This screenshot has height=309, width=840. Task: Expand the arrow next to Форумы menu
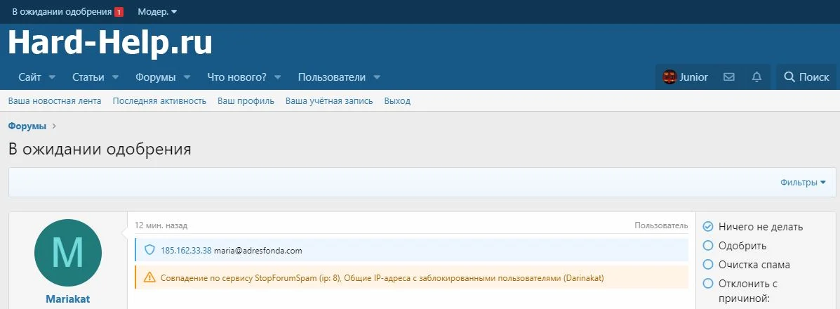point(188,77)
